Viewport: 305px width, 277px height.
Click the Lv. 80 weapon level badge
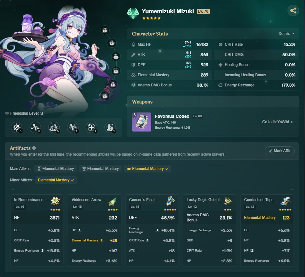tap(197, 116)
